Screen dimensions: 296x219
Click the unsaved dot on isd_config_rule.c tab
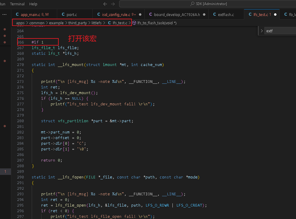click(x=140, y=15)
